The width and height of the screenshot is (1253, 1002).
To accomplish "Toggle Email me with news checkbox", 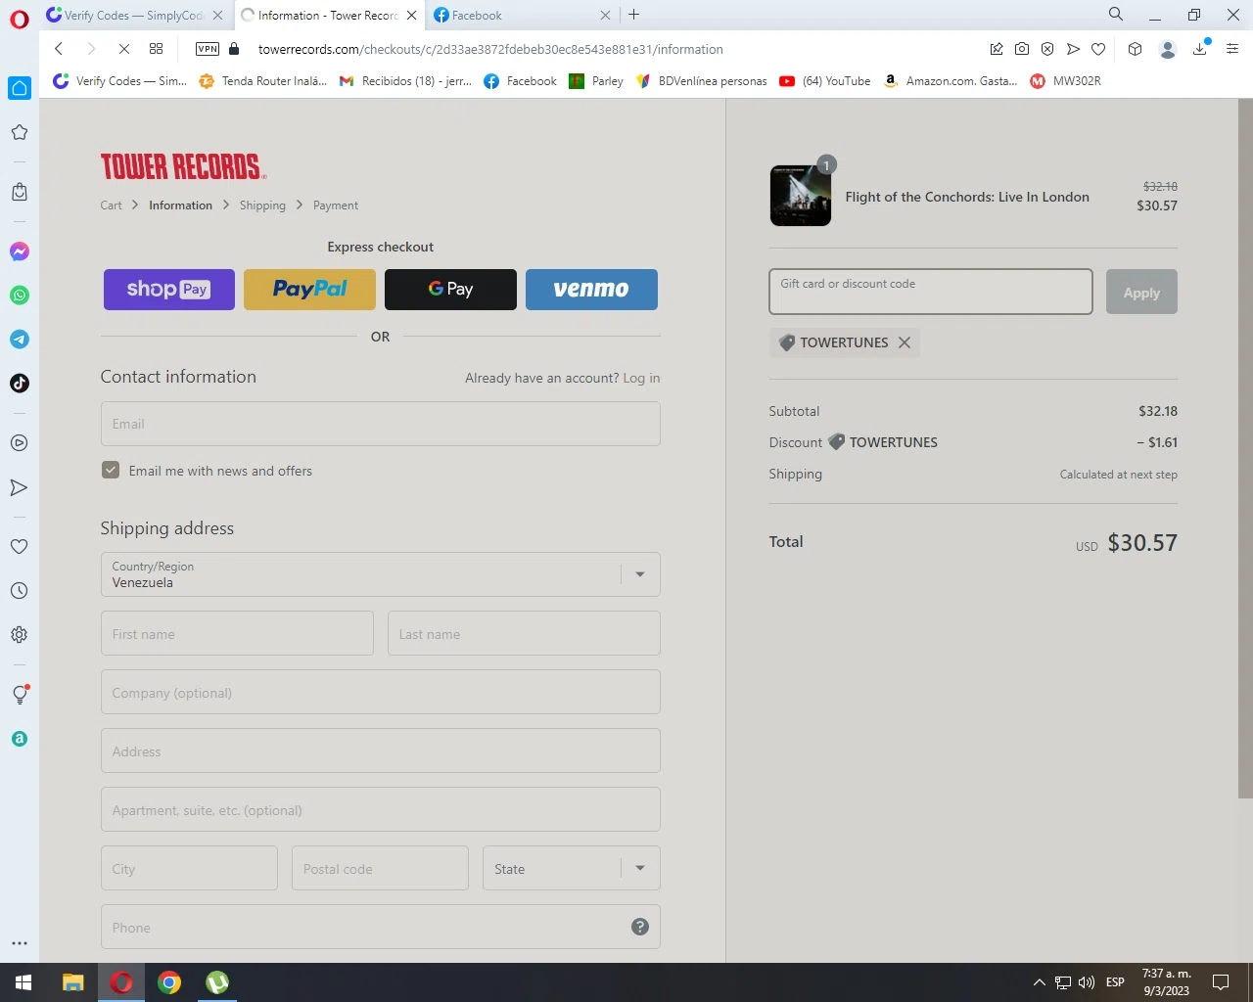I will pos(111,471).
